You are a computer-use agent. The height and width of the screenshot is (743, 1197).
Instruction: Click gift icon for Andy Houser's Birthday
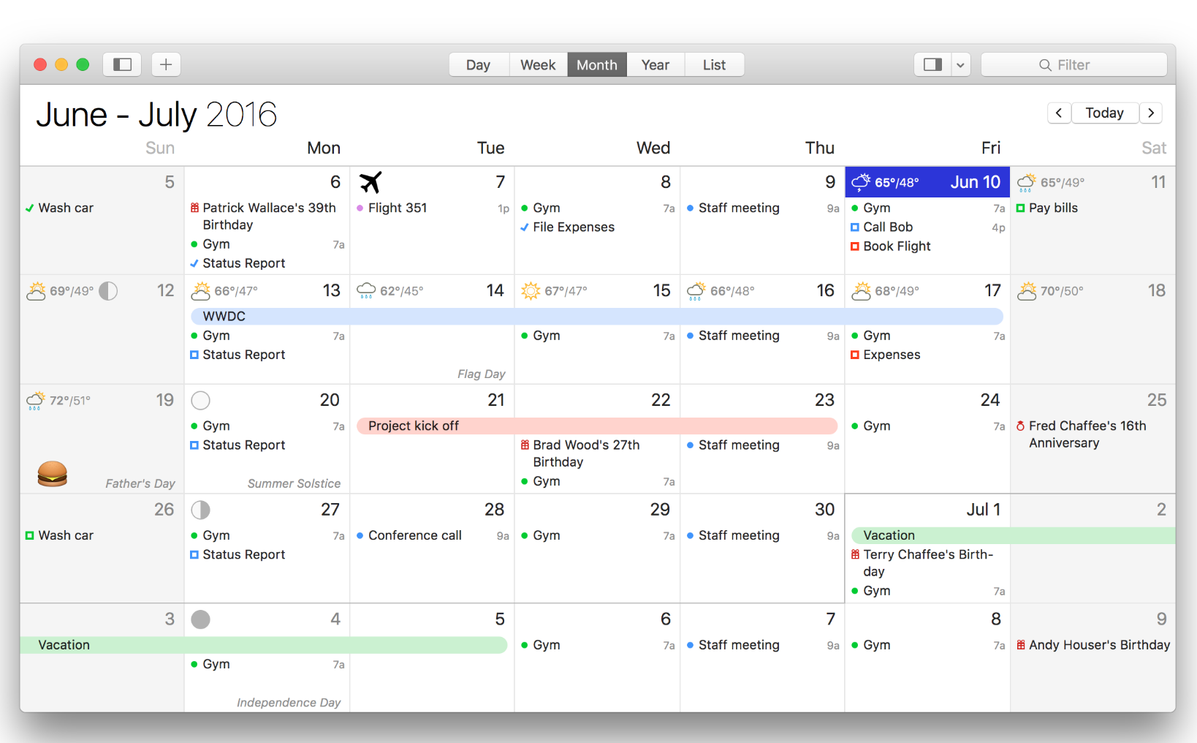click(1021, 645)
